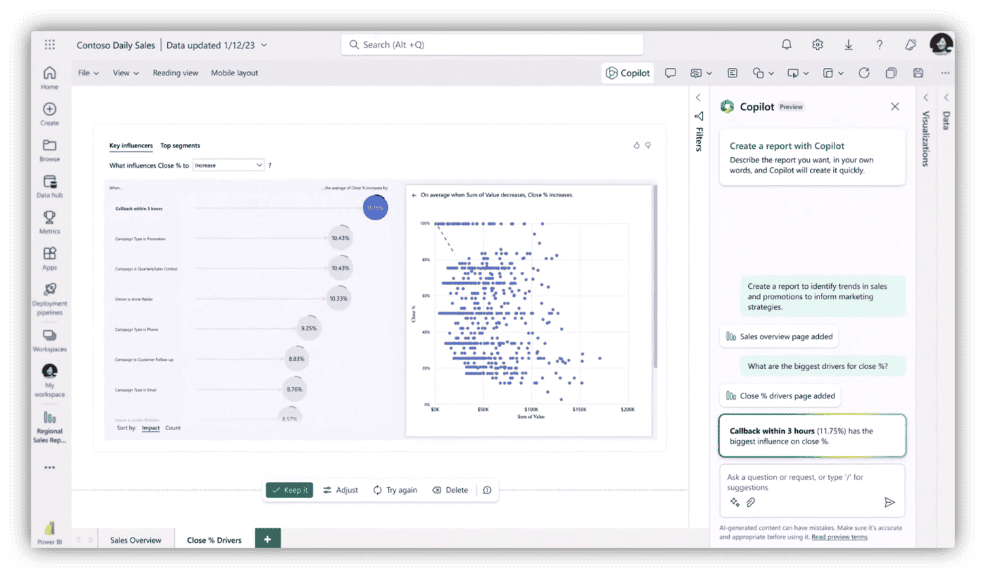Open settings gear
The height and width of the screenshot is (579, 986).
pos(817,45)
